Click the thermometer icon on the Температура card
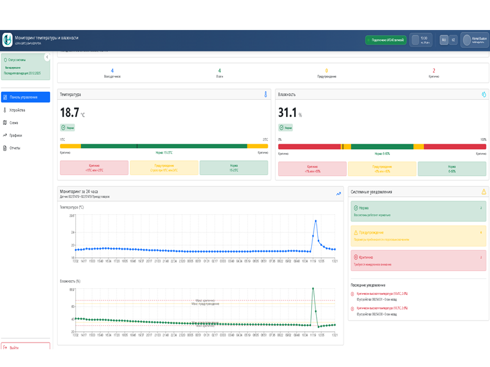This screenshot has width=490, height=367. coord(266,94)
